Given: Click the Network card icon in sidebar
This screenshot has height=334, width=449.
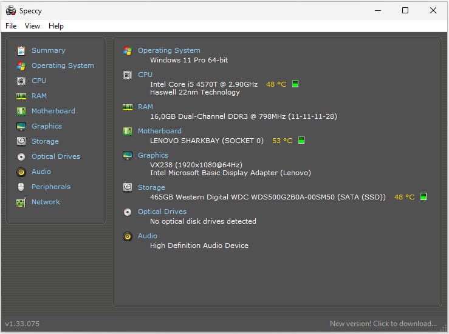Looking at the screenshot, I should click(21, 202).
